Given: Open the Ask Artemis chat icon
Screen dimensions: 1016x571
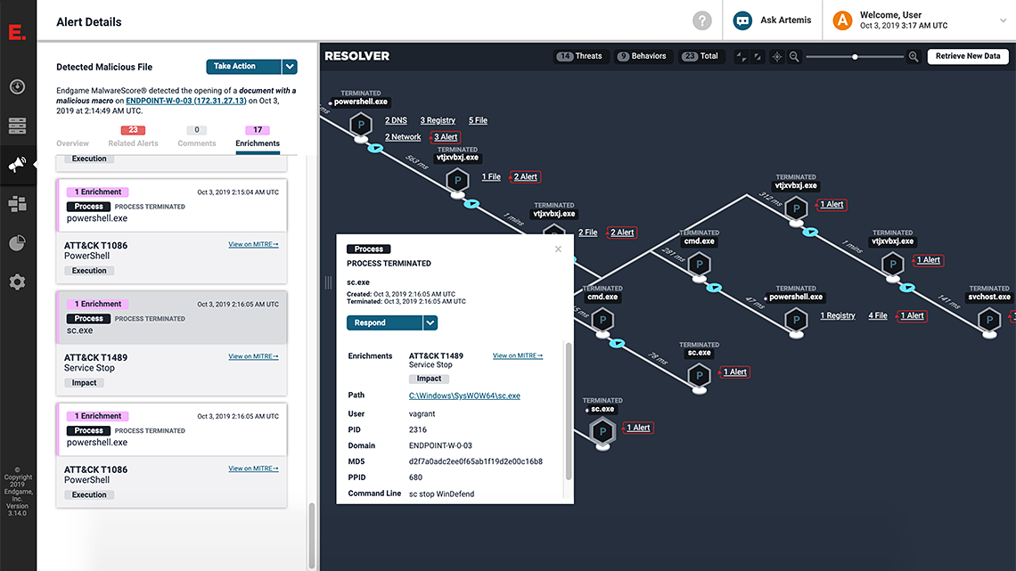Looking at the screenshot, I should [742, 20].
